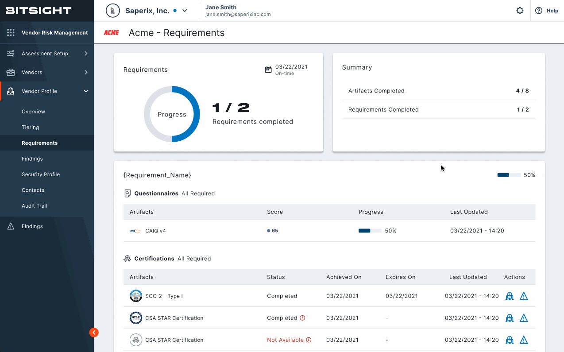Image resolution: width=564 pixels, height=352 pixels.
Task: Open the app grid icon beside Vendor Risk Management
Action: [11, 33]
